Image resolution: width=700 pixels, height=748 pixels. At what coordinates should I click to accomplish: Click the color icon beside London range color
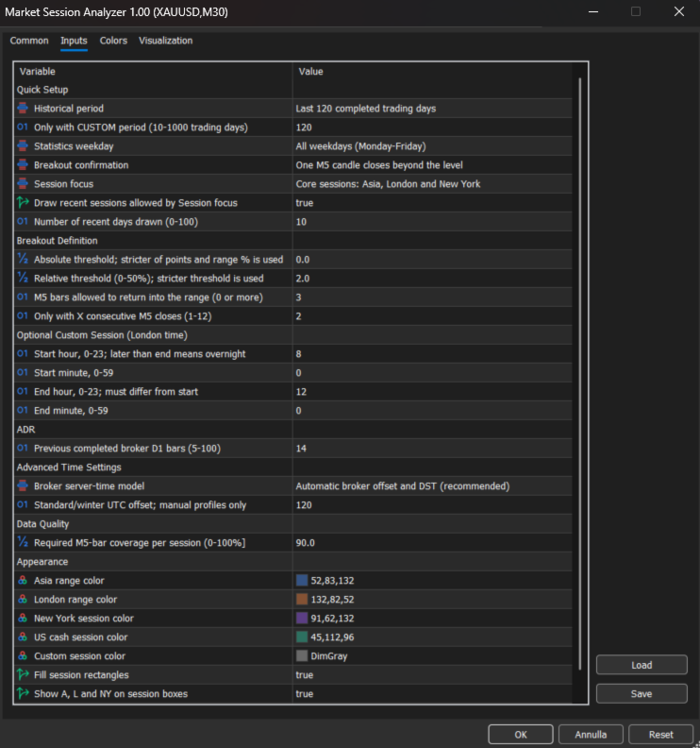point(23,599)
